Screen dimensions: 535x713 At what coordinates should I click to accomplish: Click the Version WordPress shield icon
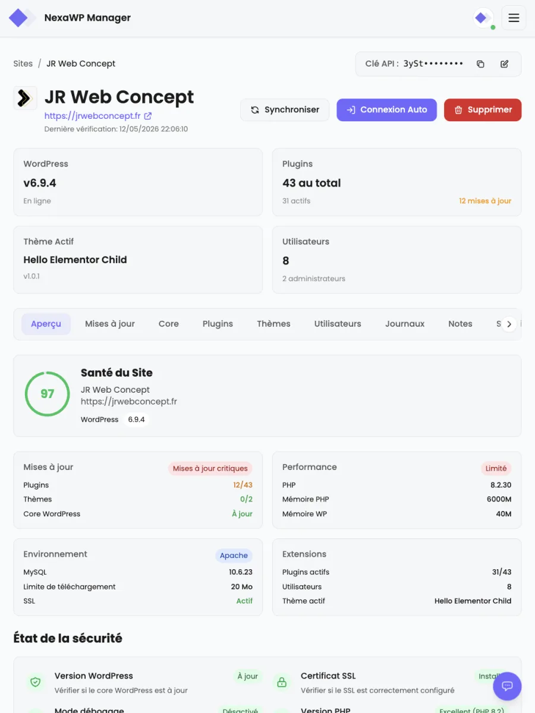pos(36,682)
